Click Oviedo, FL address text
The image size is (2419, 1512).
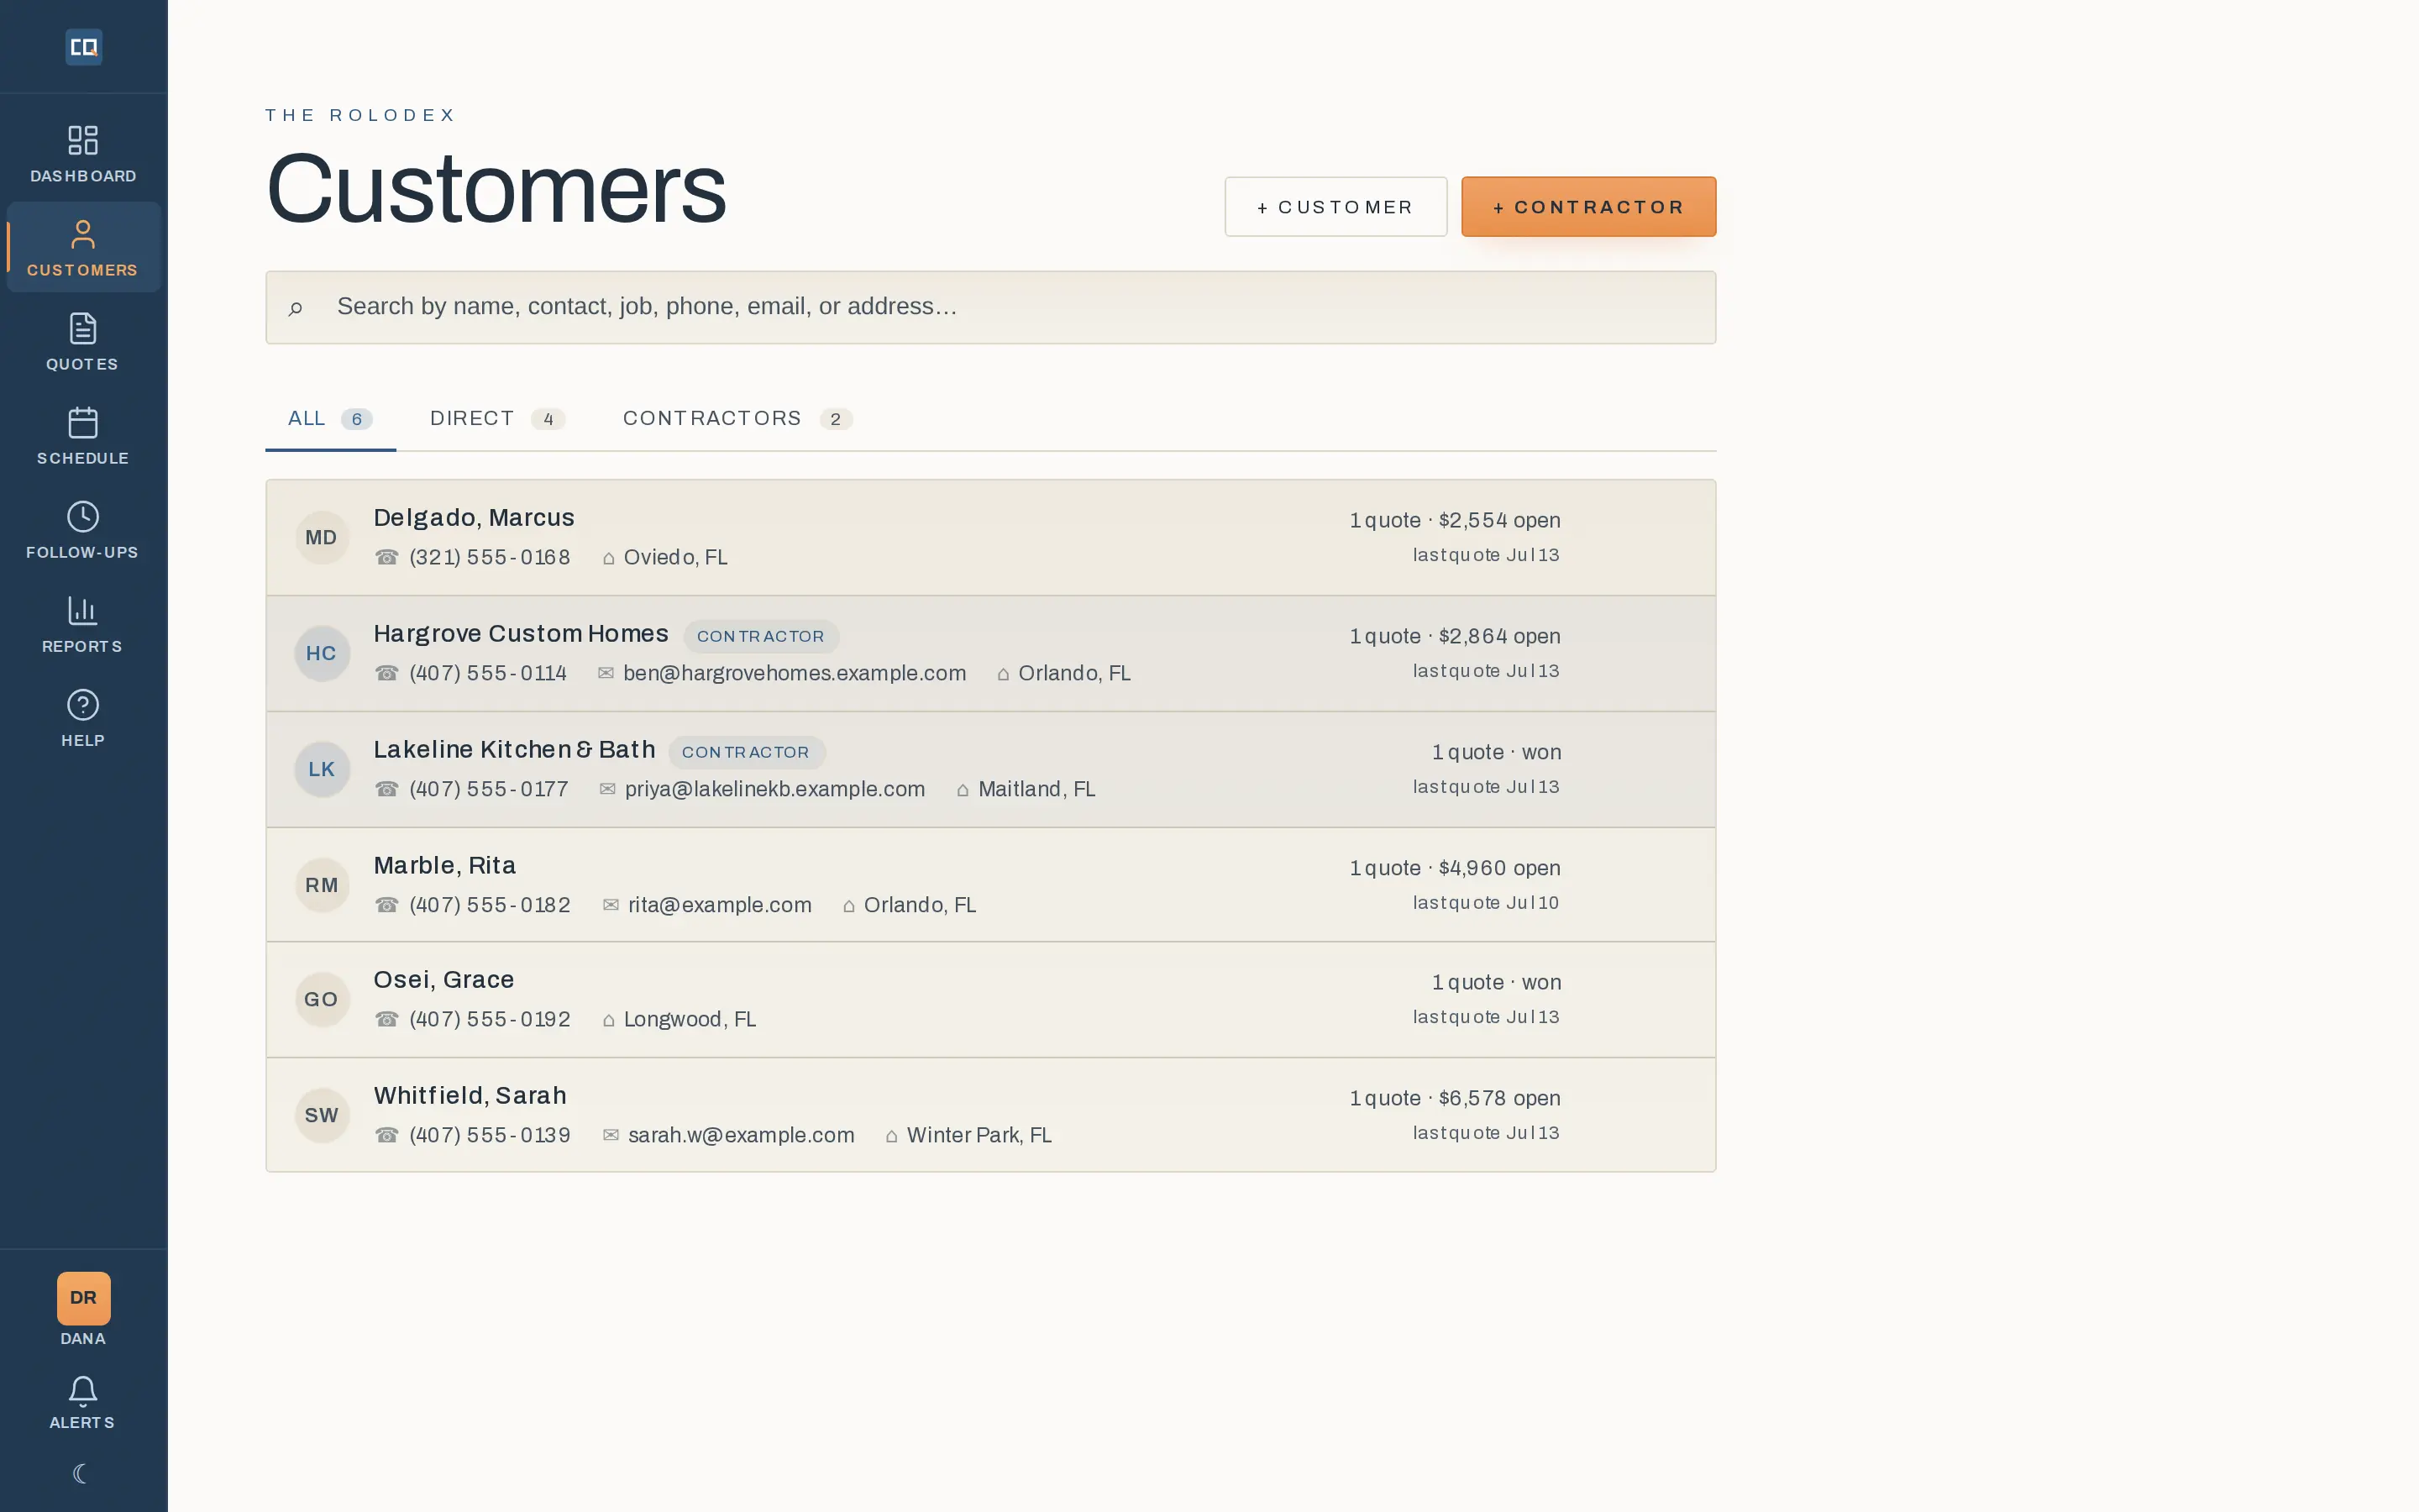coord(675,557)
